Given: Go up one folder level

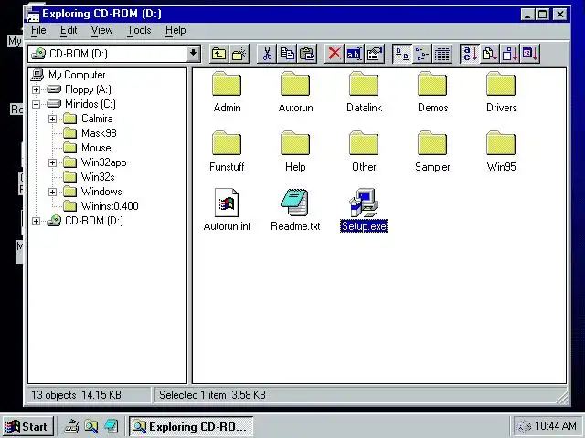Looking at the screenshot, I should [x=219, y=54].
